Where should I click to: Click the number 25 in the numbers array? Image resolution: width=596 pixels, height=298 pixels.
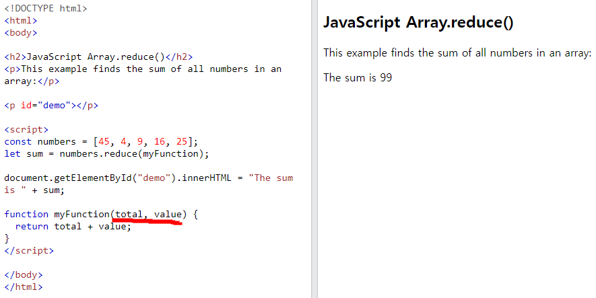click(x=182, y=141)
